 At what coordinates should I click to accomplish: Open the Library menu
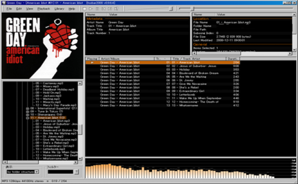click(59, 9)
